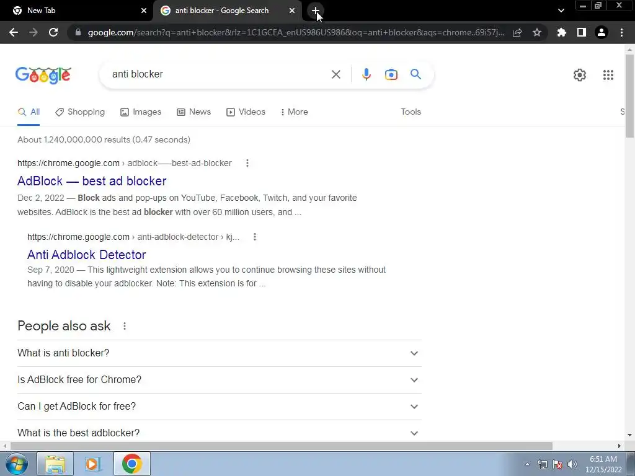Switch to Images results
This screenshot has width=635, height=476.
(141, 112)
